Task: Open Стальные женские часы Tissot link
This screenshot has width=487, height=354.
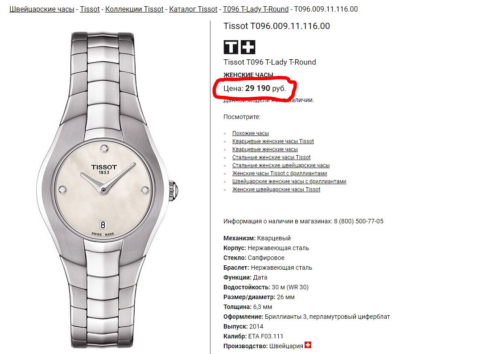Action: [x=271, y=157]
